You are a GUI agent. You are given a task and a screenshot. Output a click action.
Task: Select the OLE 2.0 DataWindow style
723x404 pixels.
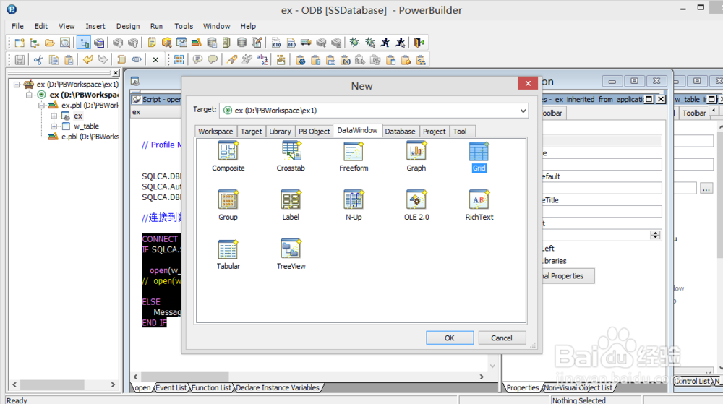416,205
